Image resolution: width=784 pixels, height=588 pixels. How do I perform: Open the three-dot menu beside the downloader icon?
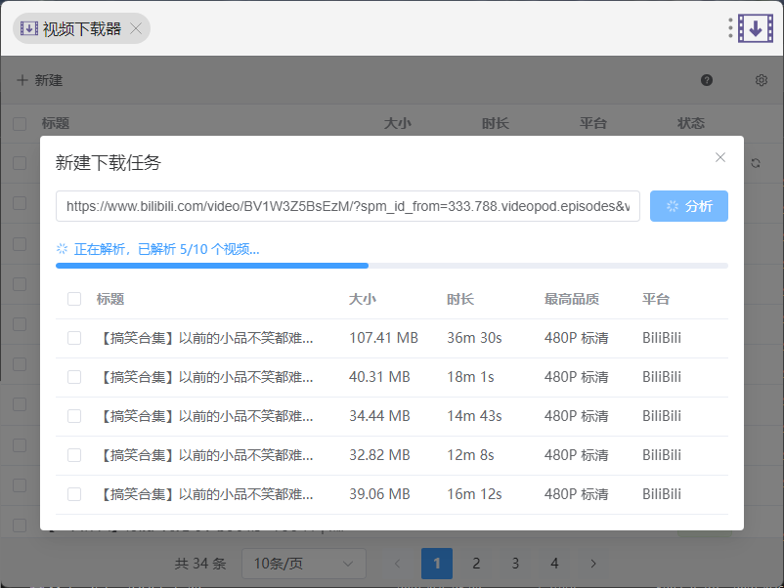(730, 28)
